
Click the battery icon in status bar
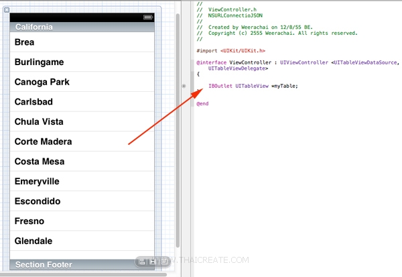148,17
